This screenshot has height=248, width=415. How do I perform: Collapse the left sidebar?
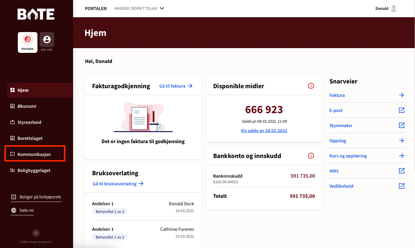36,233
